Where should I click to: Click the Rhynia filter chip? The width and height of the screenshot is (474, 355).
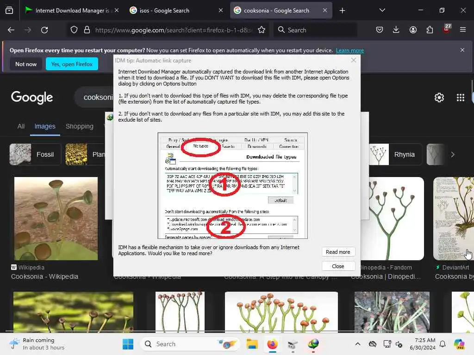pos(395,154)
